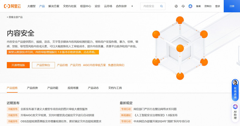240x126 pixels.
Task: Click the 产品控制台 button
Action: [43, 65]
